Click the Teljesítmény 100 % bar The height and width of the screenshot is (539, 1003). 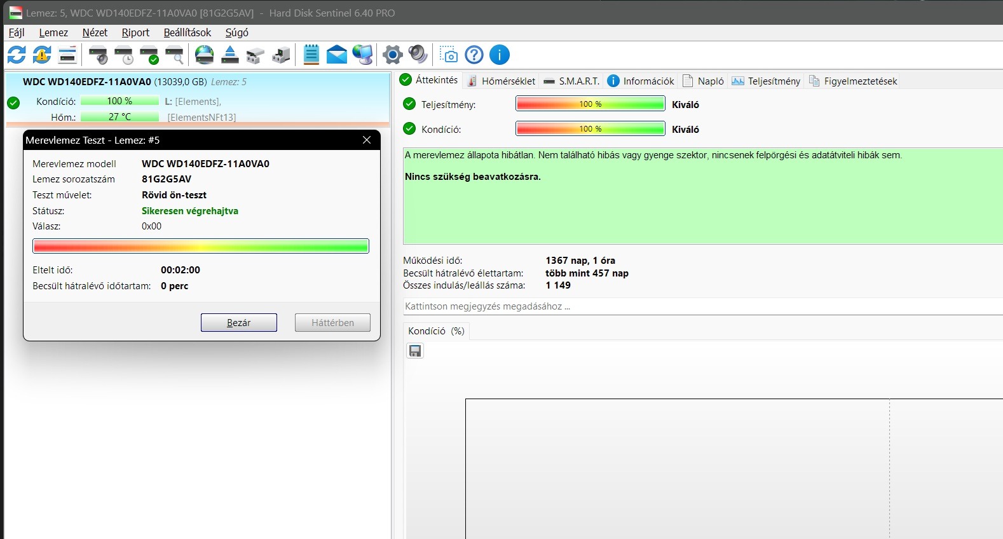tap(590, 104)
